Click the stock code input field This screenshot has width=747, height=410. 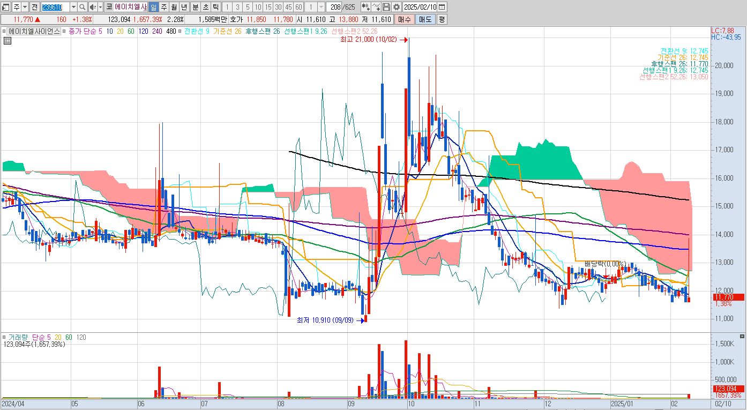pyautogui.click(x=55, y=7)
